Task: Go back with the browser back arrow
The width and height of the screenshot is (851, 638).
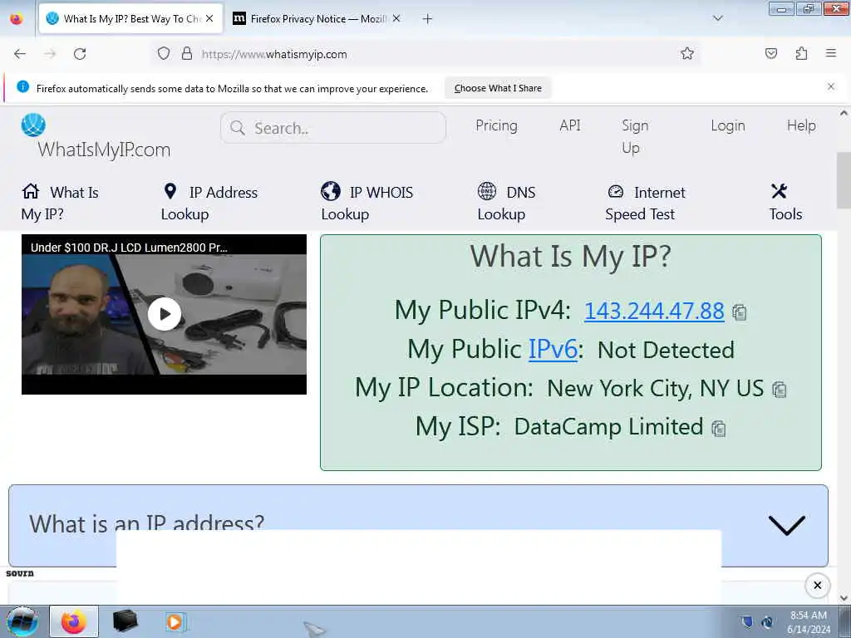Action: 20,54
